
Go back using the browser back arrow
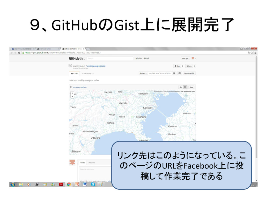pyautogui.click(x=12, y=53)
